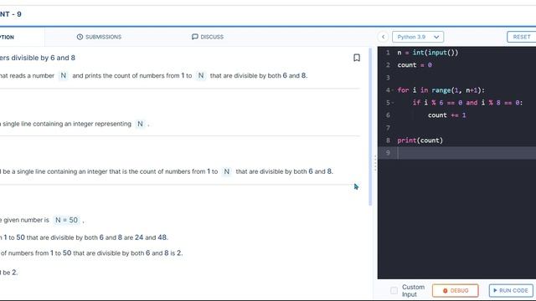536x301 pixels.
Task: Click the description panel vertical scrollbar
Action: (370, 126)
